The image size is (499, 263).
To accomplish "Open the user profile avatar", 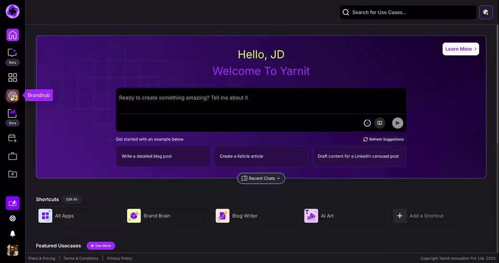I will [x=13, y=250].
